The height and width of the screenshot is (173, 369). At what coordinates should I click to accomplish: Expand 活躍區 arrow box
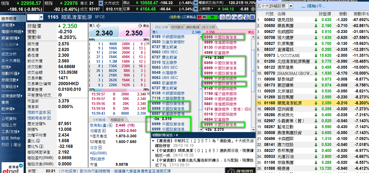click(x=104, y=131)
